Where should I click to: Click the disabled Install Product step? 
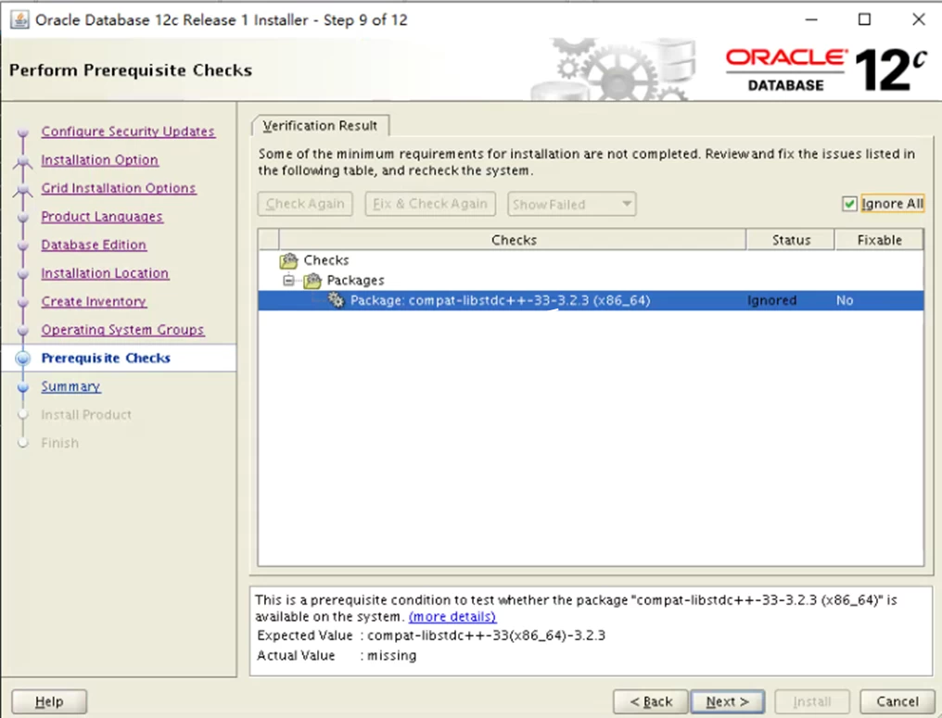pos(86,415)
